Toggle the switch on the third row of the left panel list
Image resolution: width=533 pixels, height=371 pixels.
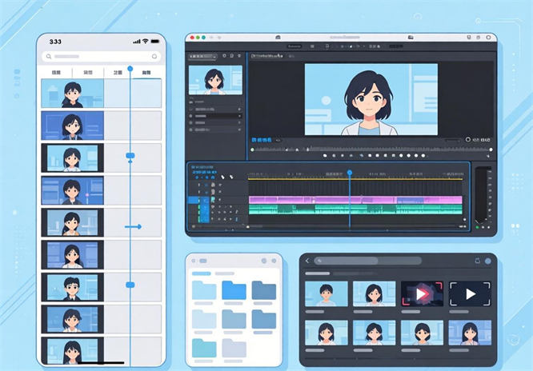point(239,122)
